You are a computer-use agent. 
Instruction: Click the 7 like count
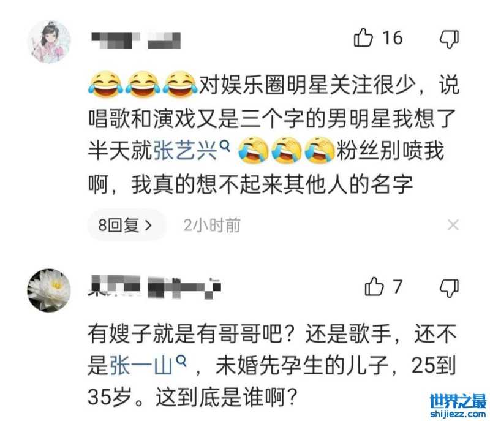(x=397, y=287)
